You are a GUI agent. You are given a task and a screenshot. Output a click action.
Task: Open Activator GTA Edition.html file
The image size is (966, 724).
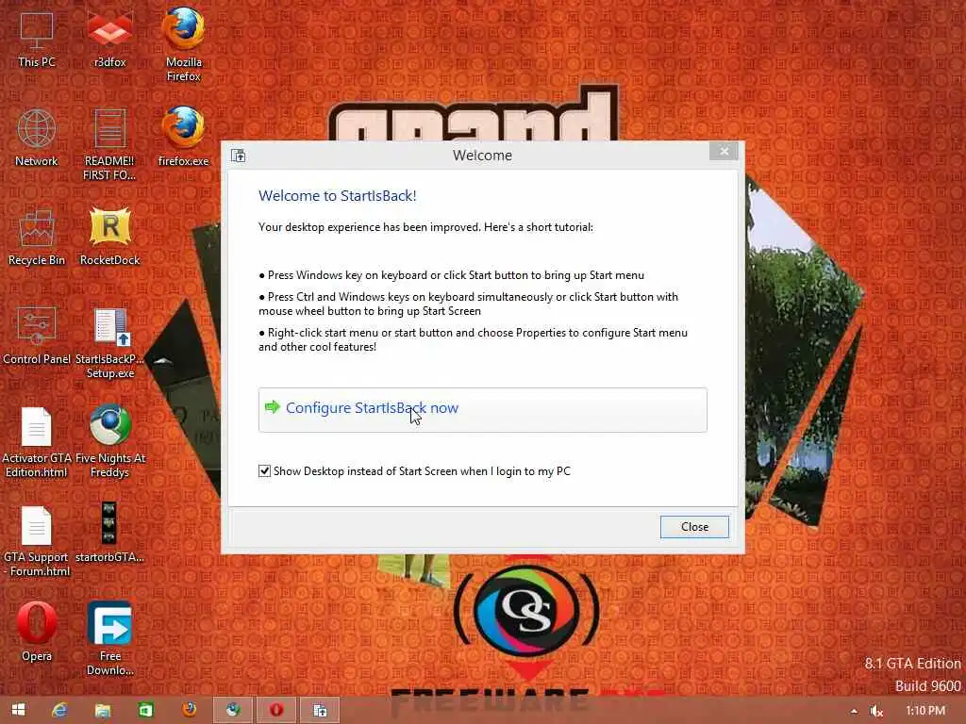click(x=37, y=442)
